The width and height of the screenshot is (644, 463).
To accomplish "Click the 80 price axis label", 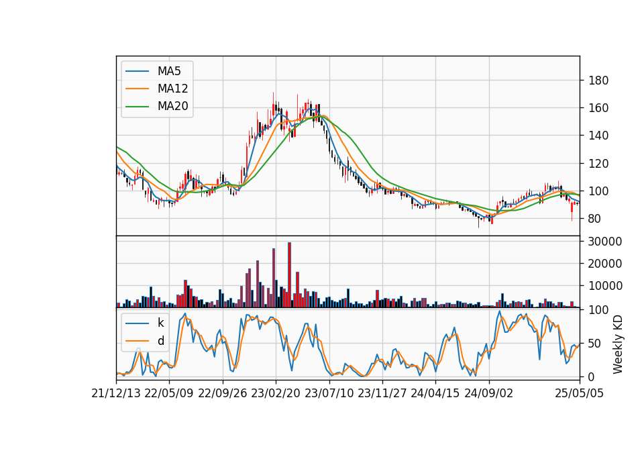I will point(595,219).
